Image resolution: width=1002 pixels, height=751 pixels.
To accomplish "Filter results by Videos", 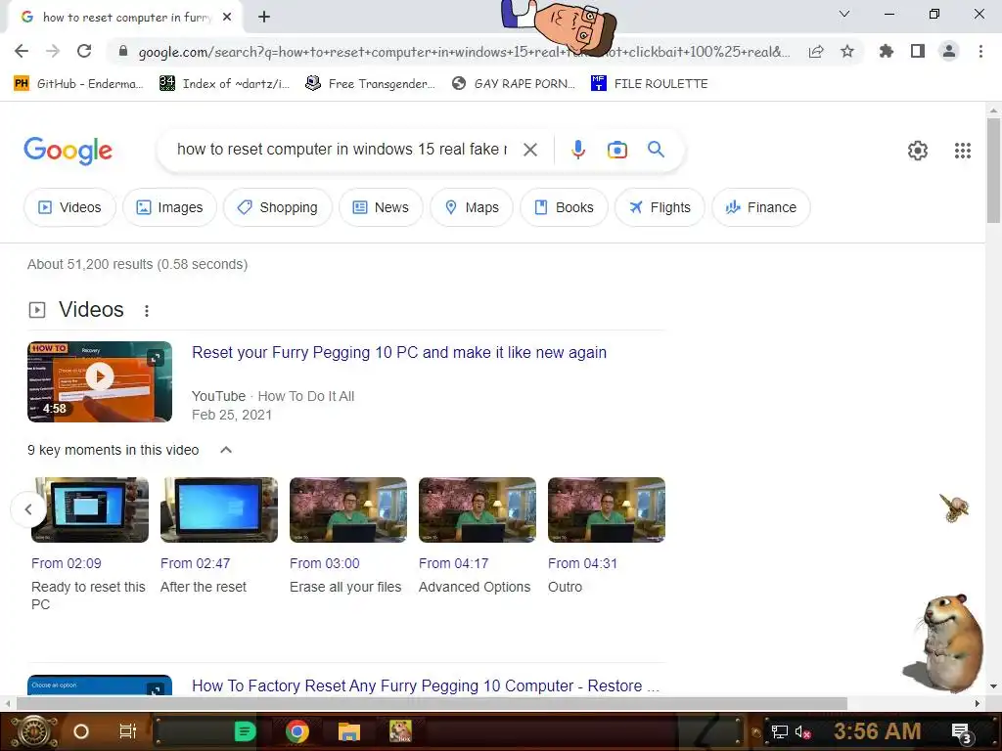I will point(69,207).
